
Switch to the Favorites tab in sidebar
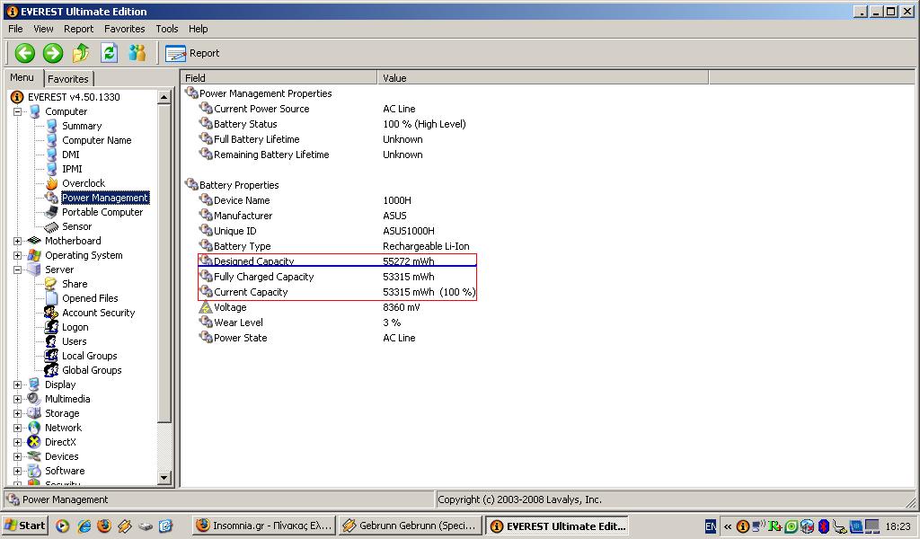(x=68, y=78)
